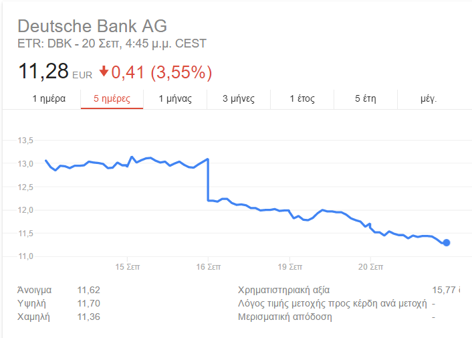The height and width of the screenshot is (338, 472).
Task: Click the 16 Σεπ date label
Action: (x=209, y=267)
